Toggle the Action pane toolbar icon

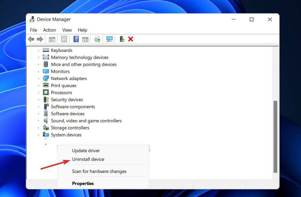coord(85,39)
